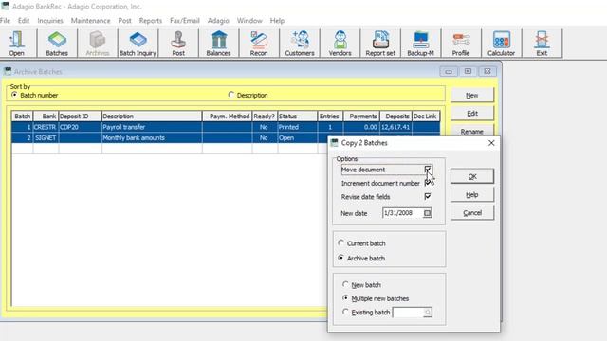This screenshot has height=341, width=607.
Task: Click Help button in Copy dialog
Action: [472, 194]
